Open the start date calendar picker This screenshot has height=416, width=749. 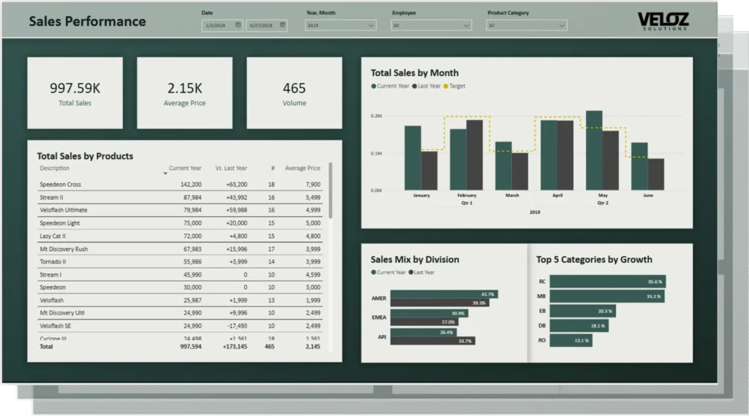coord(238,25)
